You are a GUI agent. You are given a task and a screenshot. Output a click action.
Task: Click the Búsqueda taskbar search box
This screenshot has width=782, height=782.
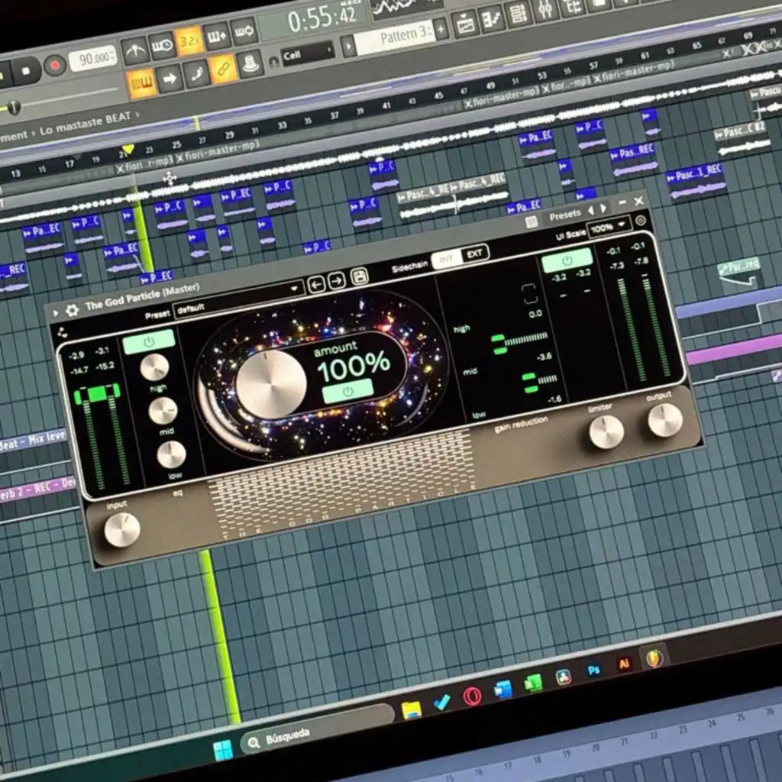[317, 730]
